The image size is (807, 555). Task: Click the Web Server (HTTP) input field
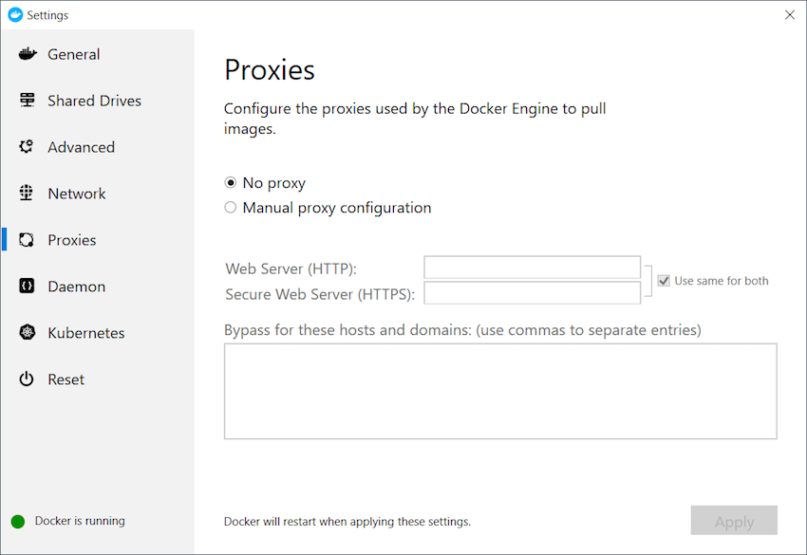click(533, 268)
